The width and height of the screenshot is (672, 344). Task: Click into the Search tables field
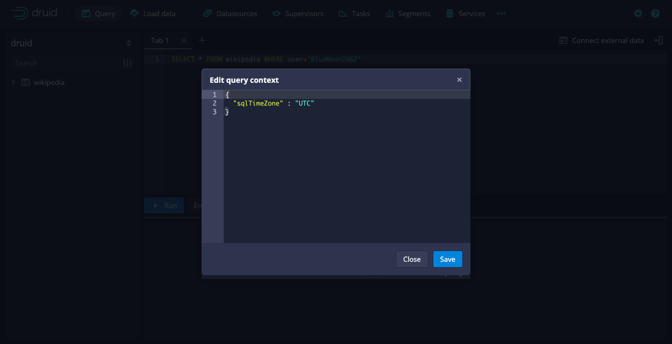pos(65,63)
